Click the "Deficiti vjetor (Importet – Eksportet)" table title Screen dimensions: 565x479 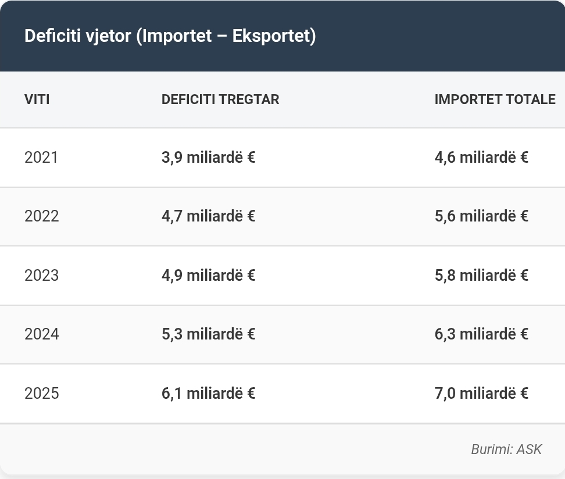pyautogui.click(x=170, y=36)
